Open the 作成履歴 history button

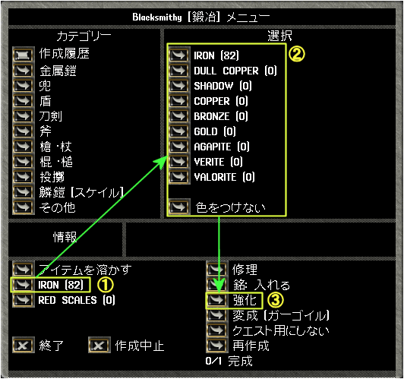[x=24, y=55]
